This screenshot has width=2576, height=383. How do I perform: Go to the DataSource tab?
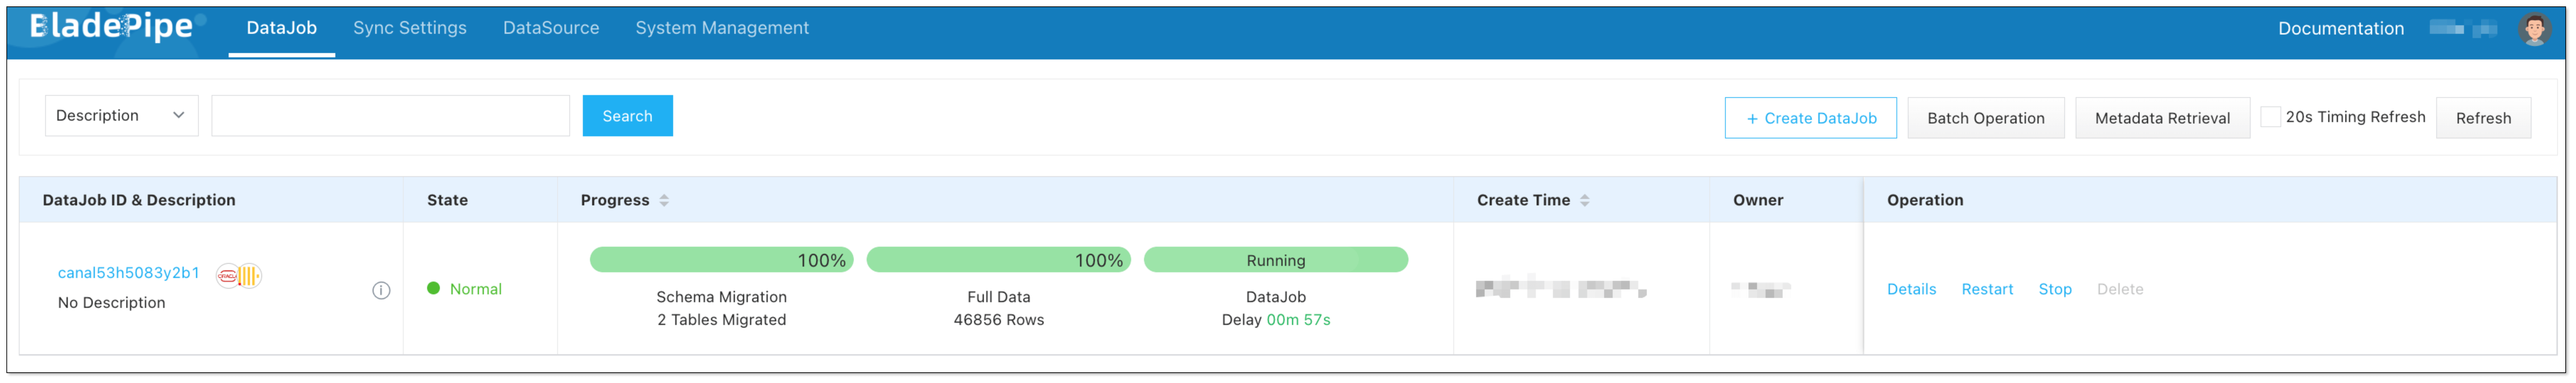point(550,28)
